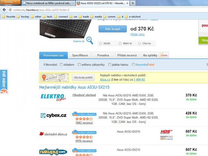Tick the Mám to checkbox
Screen dimensions: 208x156
(x=120, y=43)
